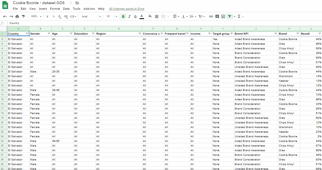Image resolution: width=322 pixels, height=170 pixels.
Task: Open the fill color bucket
Action: pyautogui.click(x=150, y=16)
